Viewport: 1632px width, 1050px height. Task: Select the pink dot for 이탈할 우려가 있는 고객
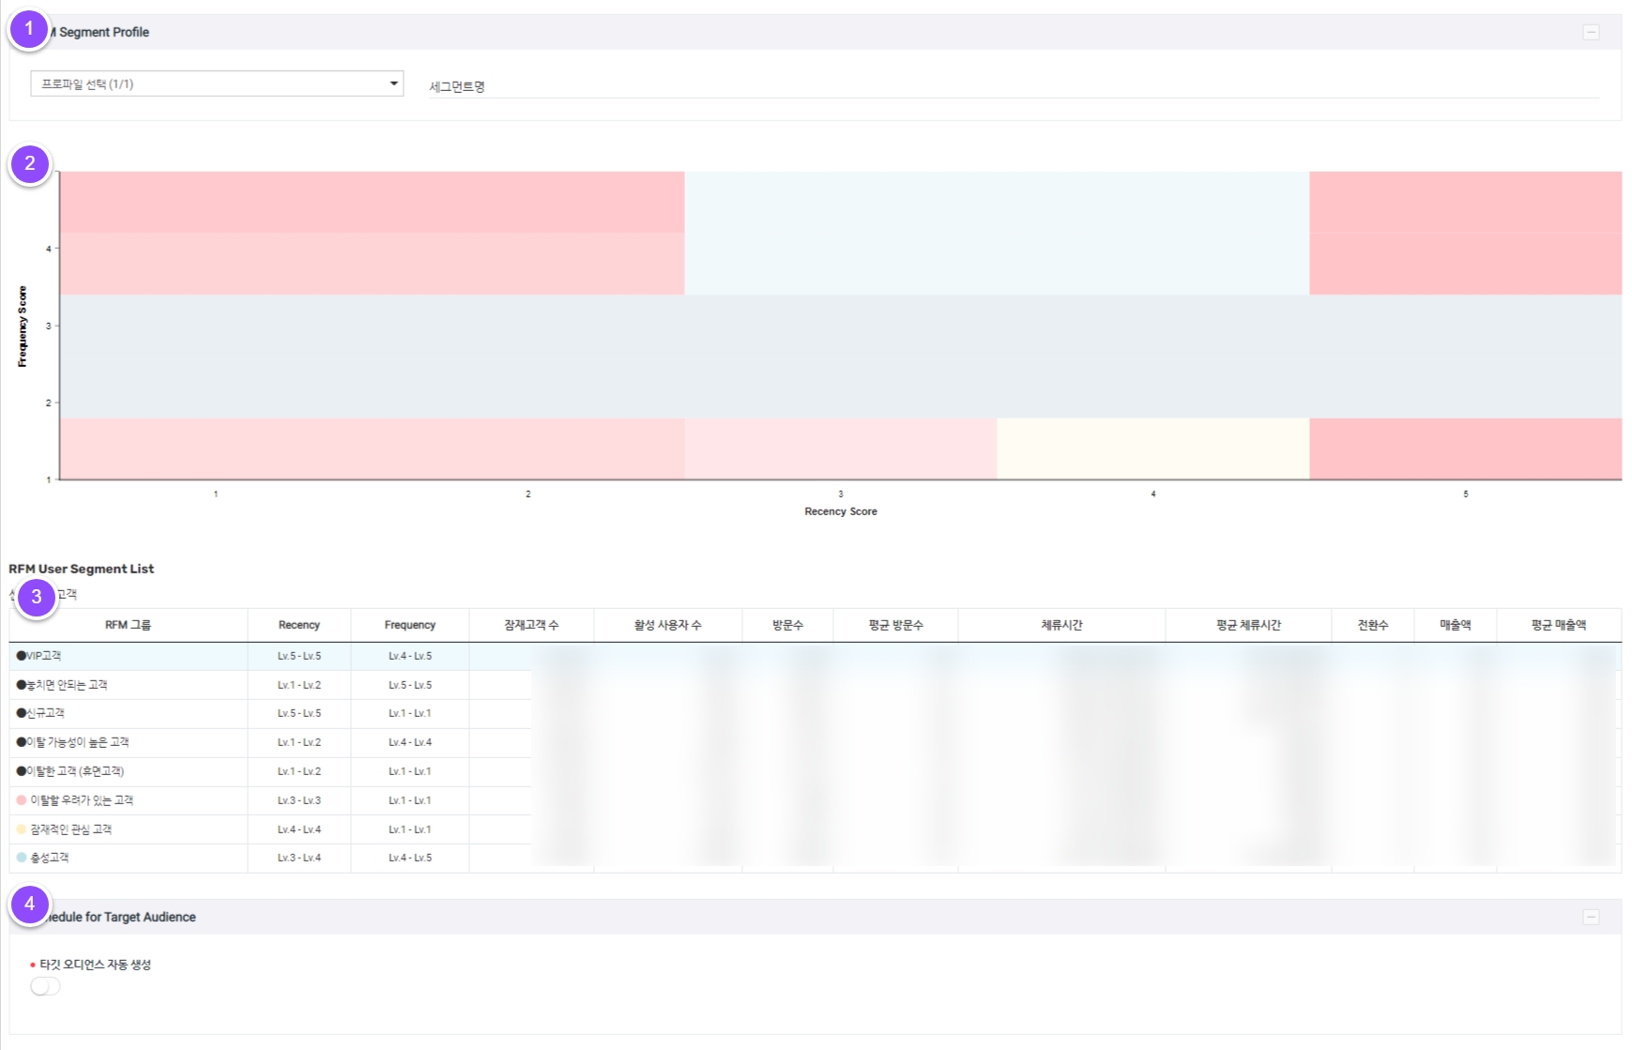pos(22,800)
